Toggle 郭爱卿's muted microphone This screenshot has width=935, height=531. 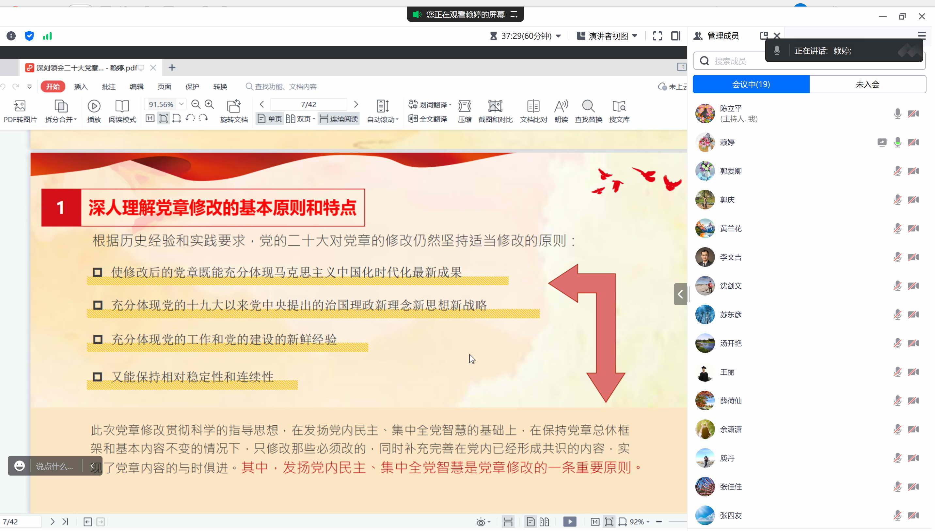click(897, 171)
